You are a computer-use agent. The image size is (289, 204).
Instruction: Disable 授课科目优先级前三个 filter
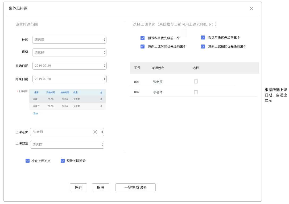[x=142, y=38]
